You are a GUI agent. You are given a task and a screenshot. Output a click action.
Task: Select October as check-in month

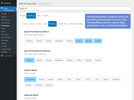point(28,85)
